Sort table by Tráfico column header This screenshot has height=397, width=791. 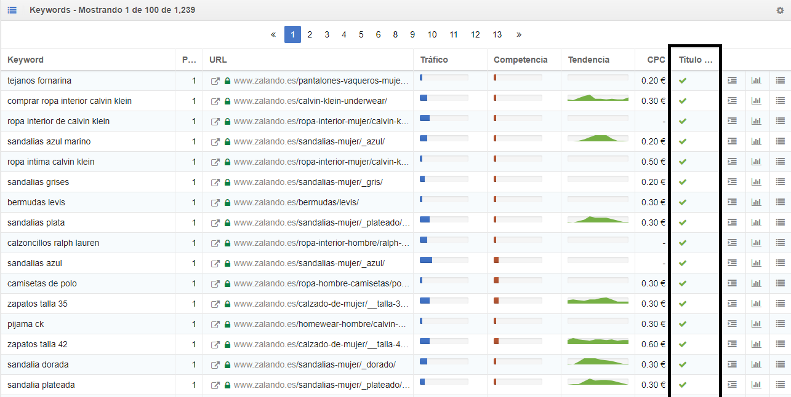pos(434,60)
